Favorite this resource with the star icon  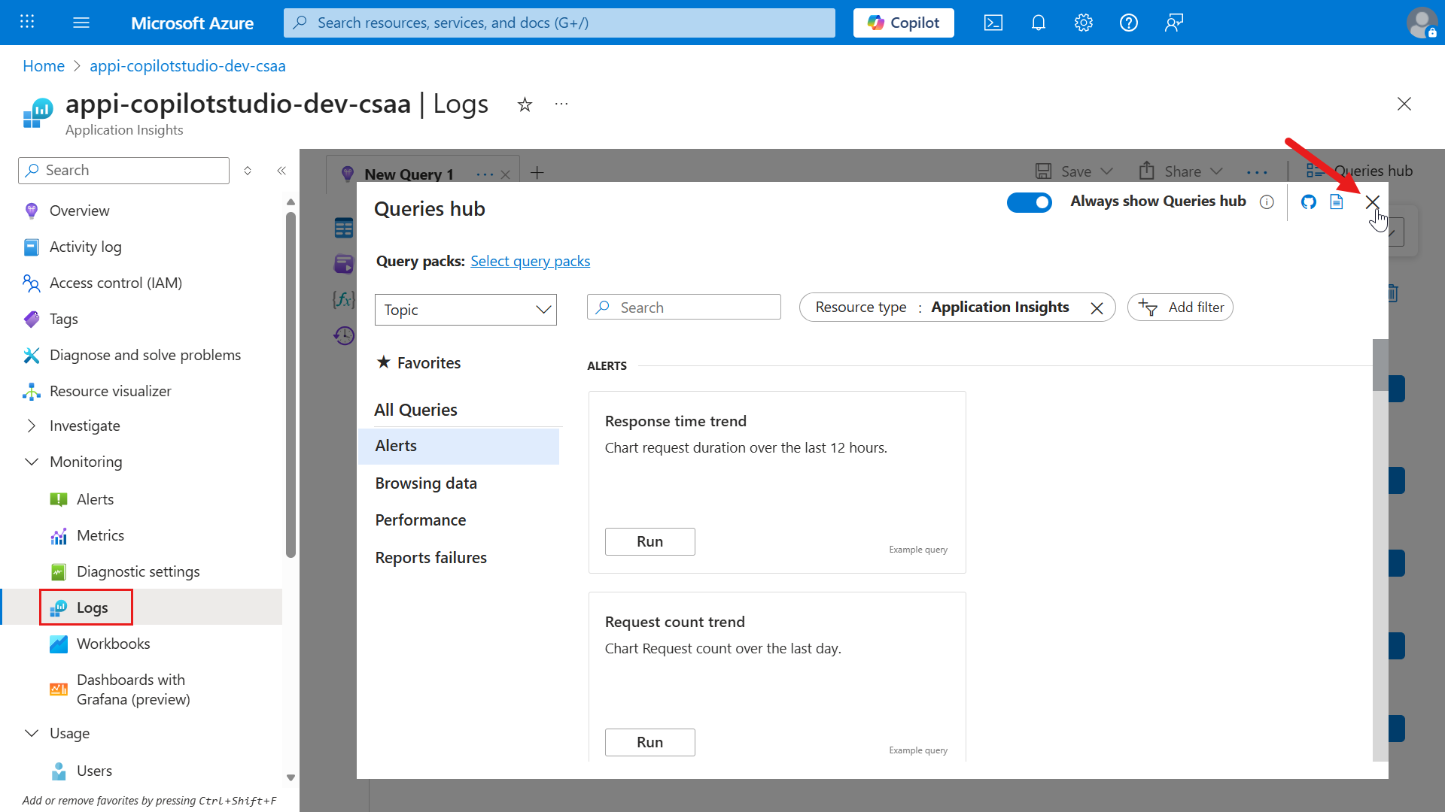point(525,105)
